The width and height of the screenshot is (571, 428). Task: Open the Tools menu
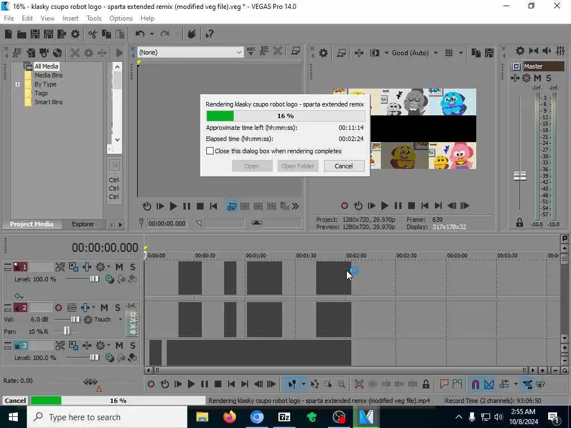tap(94, 18)
